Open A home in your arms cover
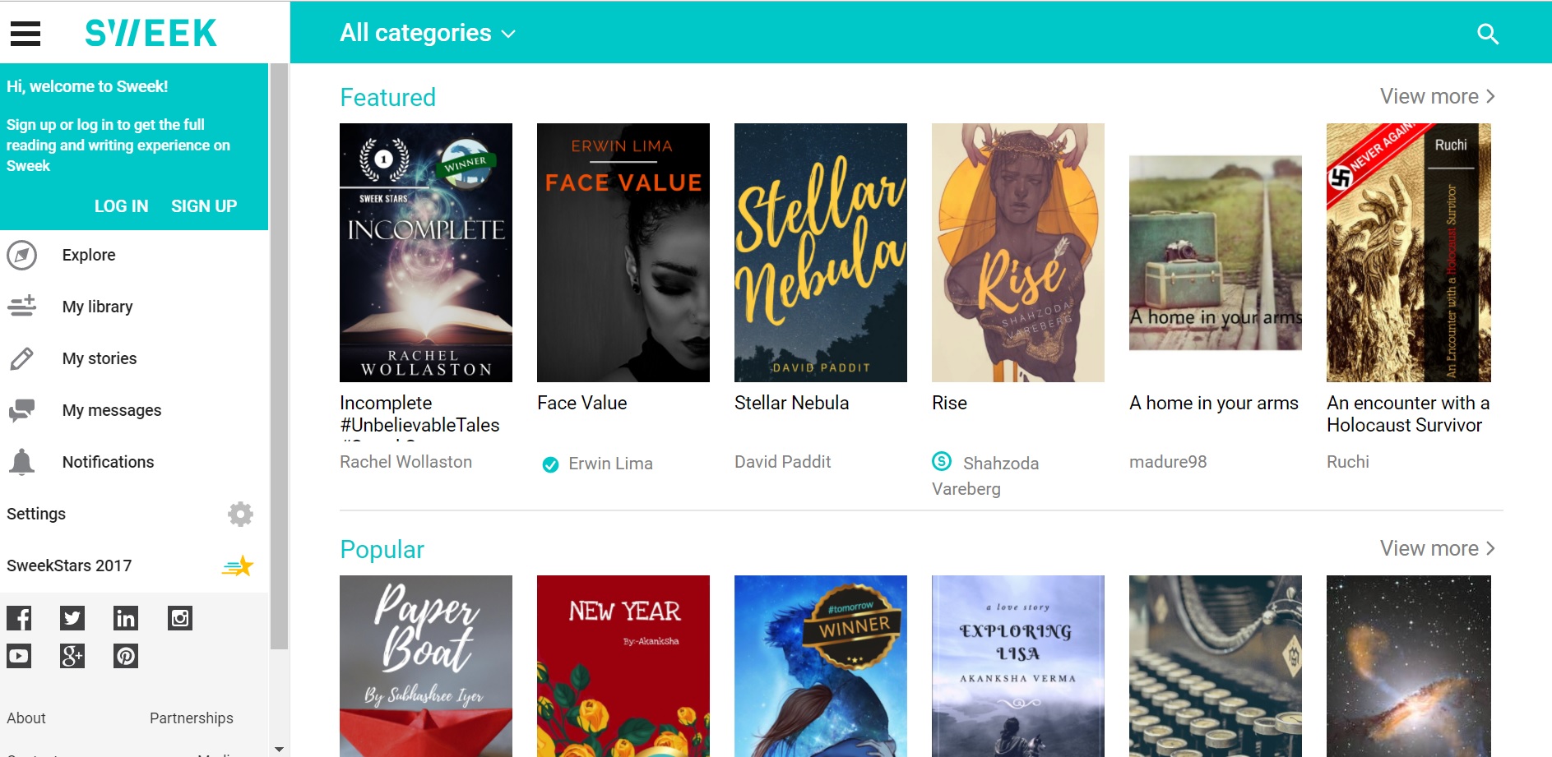Screen dimensions: 1552x757 click(x=1216, y=252)
